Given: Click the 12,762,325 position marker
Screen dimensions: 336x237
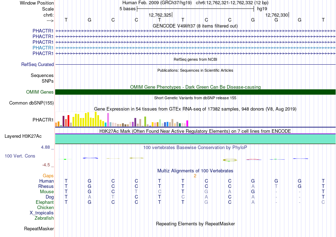Looking at the screenshot, I should coord(160,15).
